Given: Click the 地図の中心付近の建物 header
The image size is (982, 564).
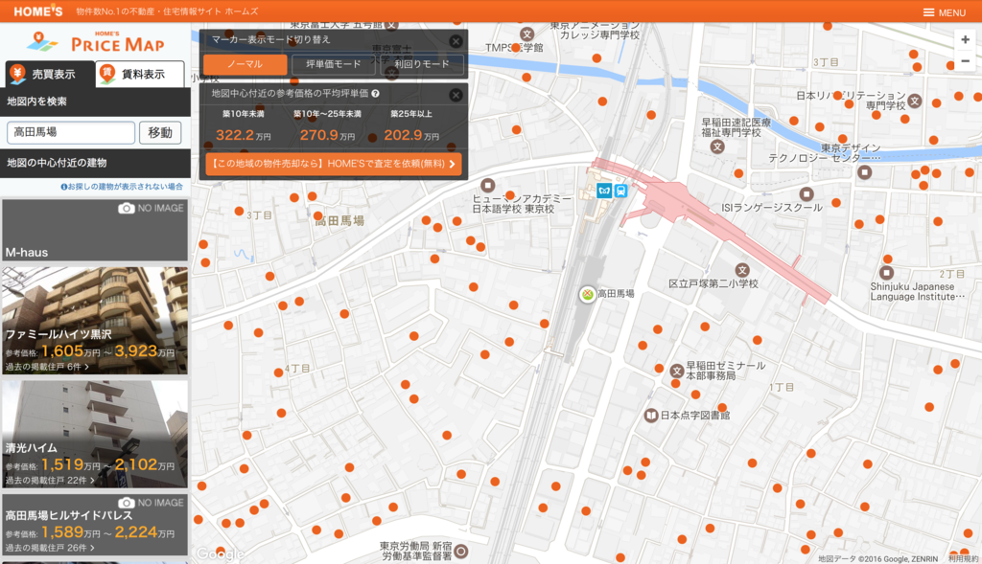Looking at the screenshot, I should click(x=95, y=163).
